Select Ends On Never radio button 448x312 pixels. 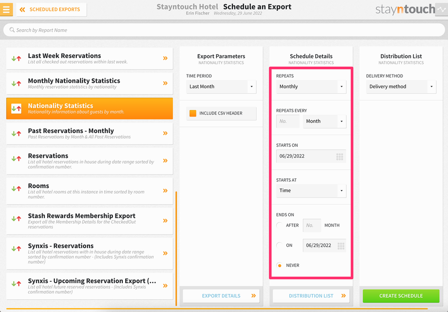pyautogui.click(x=280, y=265)
